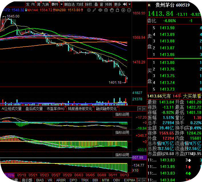
Task: Click buy level 5 price 1413.73
Action: 167,89
